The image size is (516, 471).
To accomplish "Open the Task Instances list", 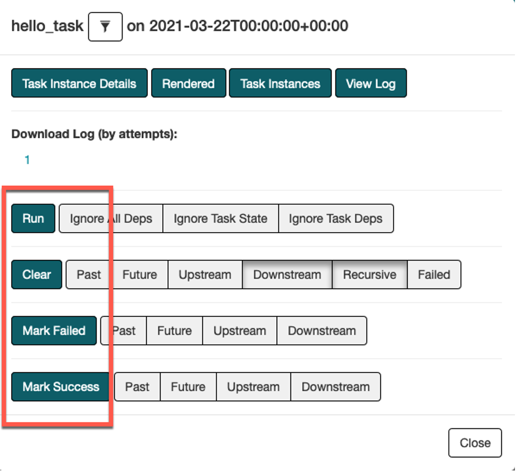I will click(x=280, y=84).
